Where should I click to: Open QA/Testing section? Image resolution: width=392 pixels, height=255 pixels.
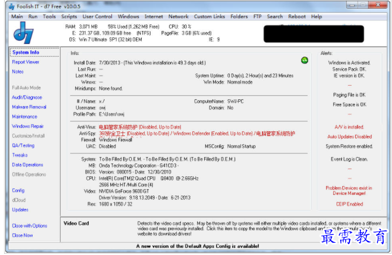pos(23,145)
